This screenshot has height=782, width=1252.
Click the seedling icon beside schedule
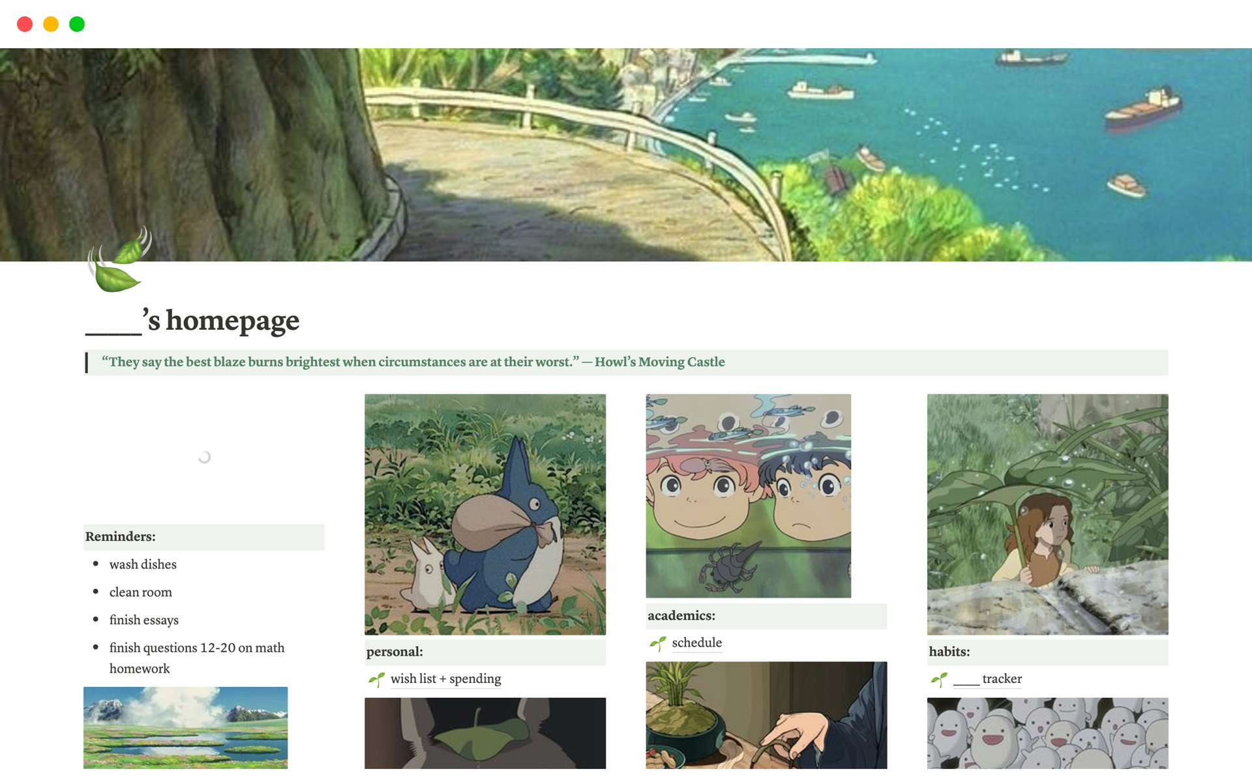point(657,644)
